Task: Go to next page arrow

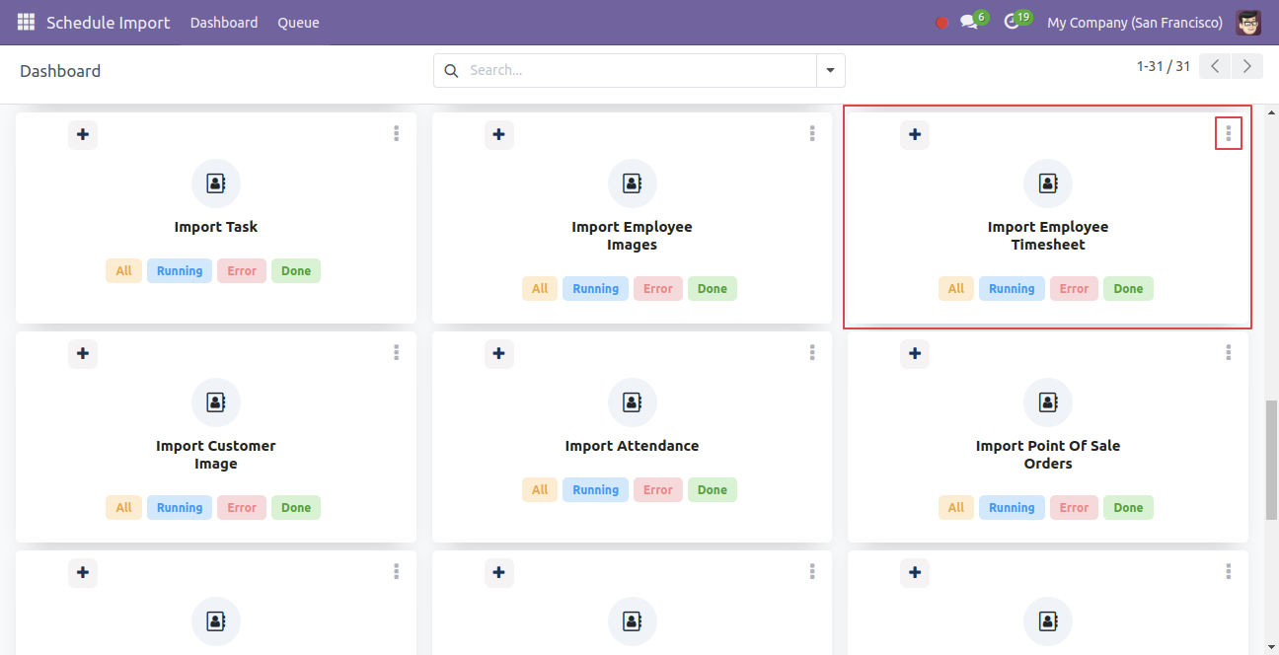Action: coord(1247,66)
